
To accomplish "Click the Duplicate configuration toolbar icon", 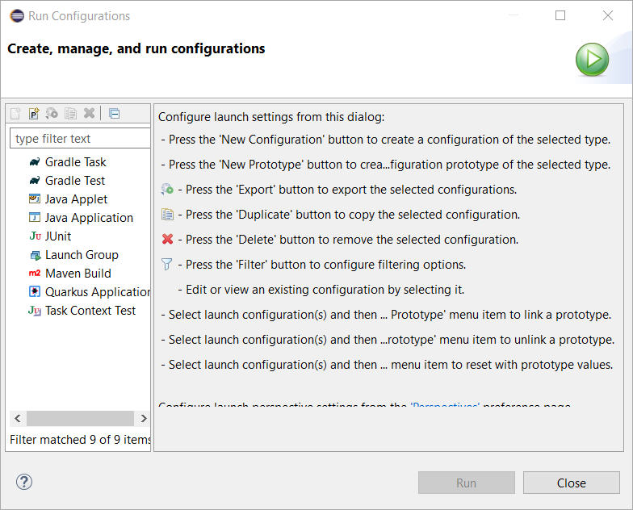I will 71,114.
